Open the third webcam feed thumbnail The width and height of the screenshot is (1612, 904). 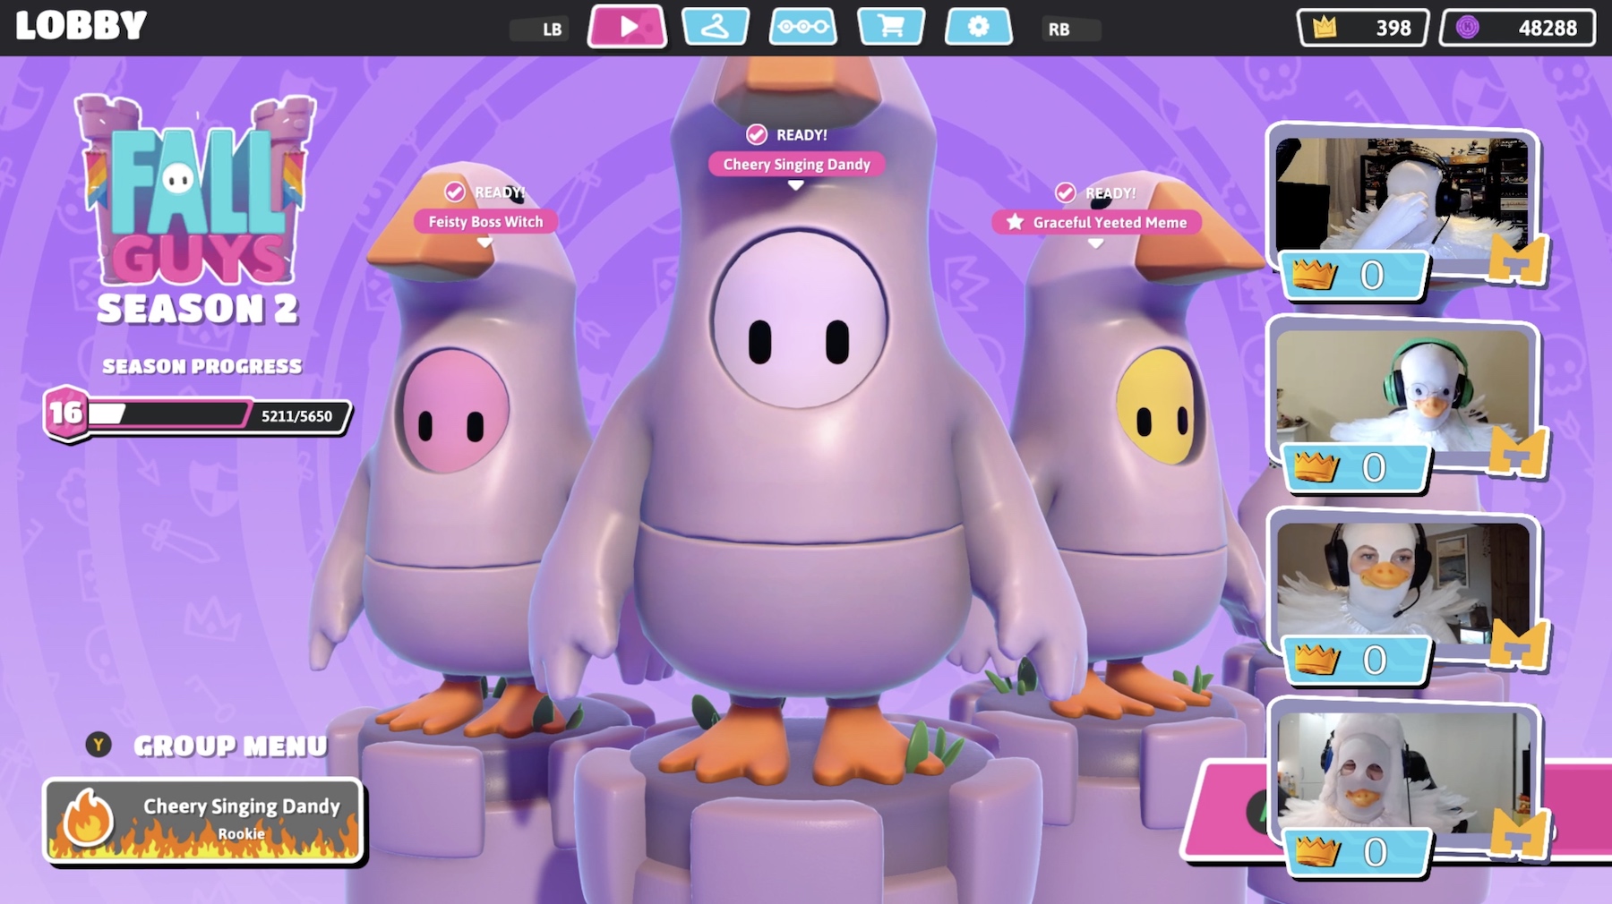[x=1402, y=582]
